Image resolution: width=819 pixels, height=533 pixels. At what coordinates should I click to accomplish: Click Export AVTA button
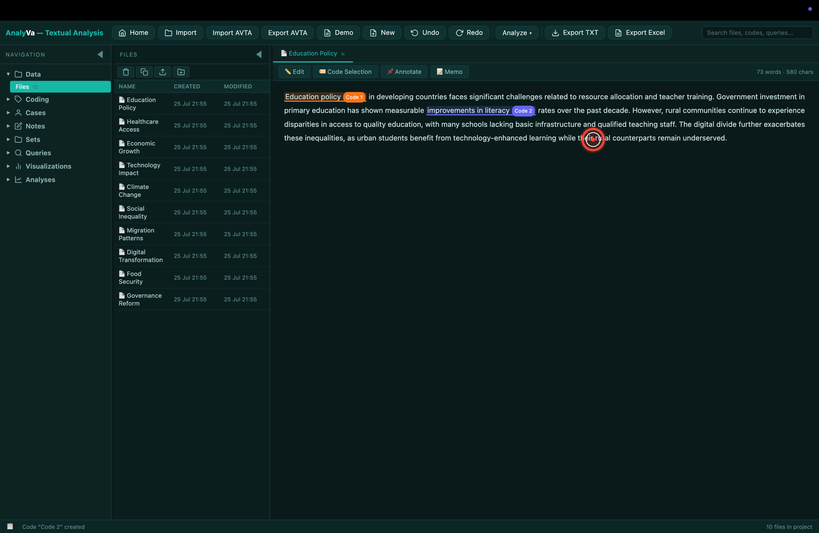(x=287, y=33)
